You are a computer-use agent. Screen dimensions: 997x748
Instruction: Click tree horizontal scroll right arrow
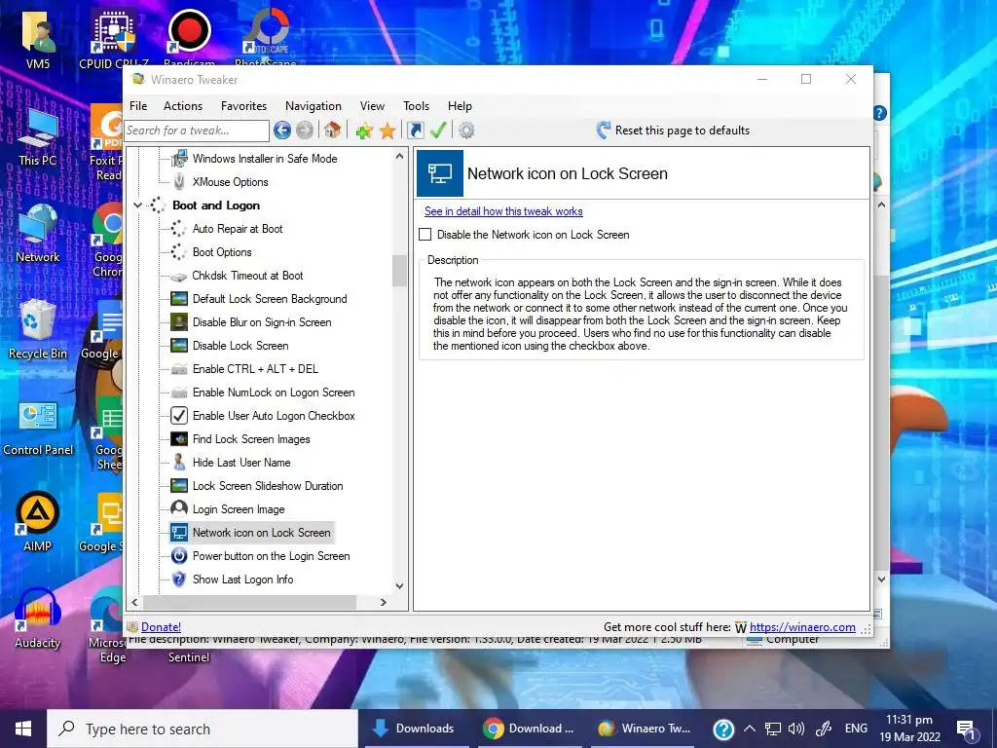point(384,602)
